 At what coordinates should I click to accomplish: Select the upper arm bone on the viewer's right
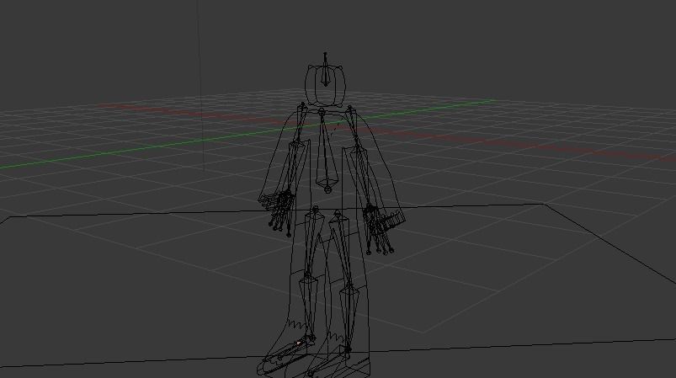354,128
